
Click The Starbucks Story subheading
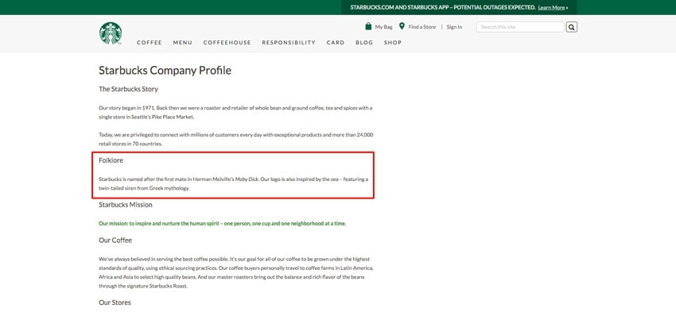[x=129, y=89]
